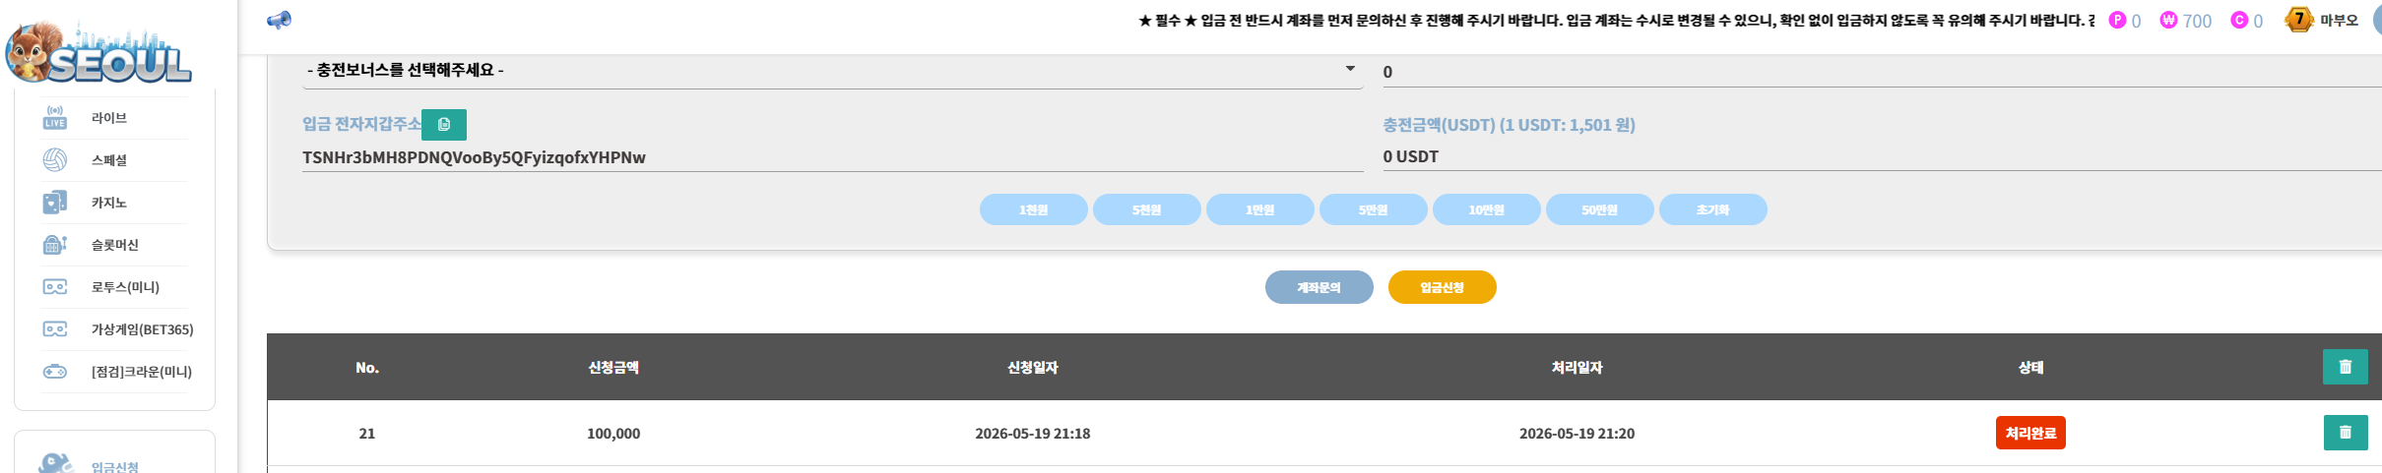Open 슬롯머신 slot machine icon

tap(55, 245)
